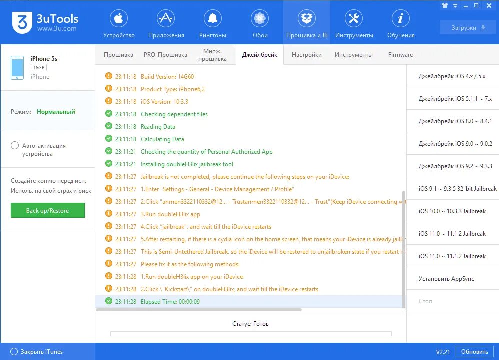Select the Джейлбрейк tab

[260, 54]
